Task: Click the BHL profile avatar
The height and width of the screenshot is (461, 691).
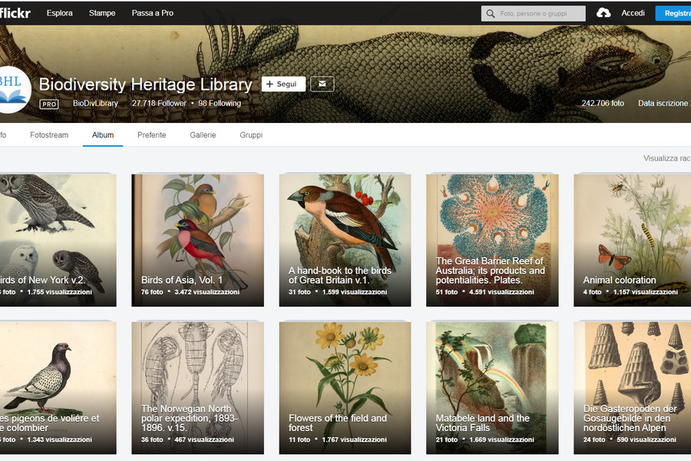Action: tap(13, 90)
